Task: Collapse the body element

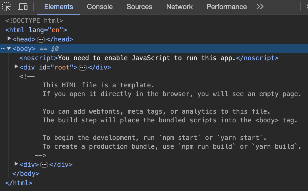Action: [9, 48]
